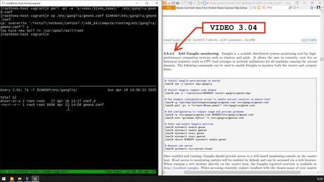
Task: Click the Tell me lightbulb icon
Action: click(x=251, y=8)
